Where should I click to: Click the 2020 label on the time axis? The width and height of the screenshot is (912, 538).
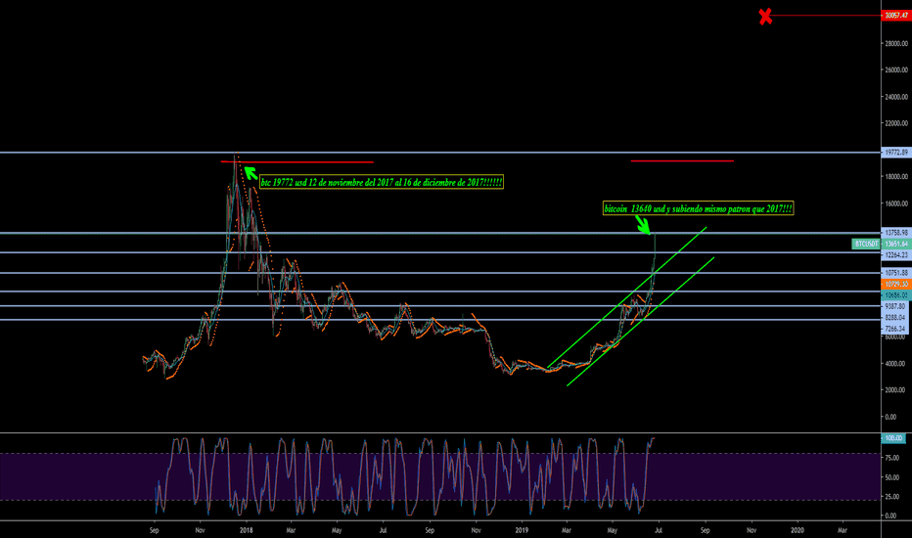pos(798,530)
